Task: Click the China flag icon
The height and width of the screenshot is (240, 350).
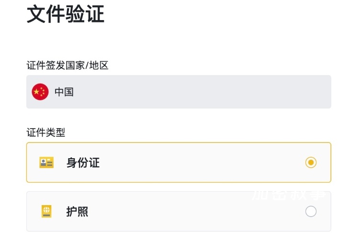Action: [x=40, y=92]
